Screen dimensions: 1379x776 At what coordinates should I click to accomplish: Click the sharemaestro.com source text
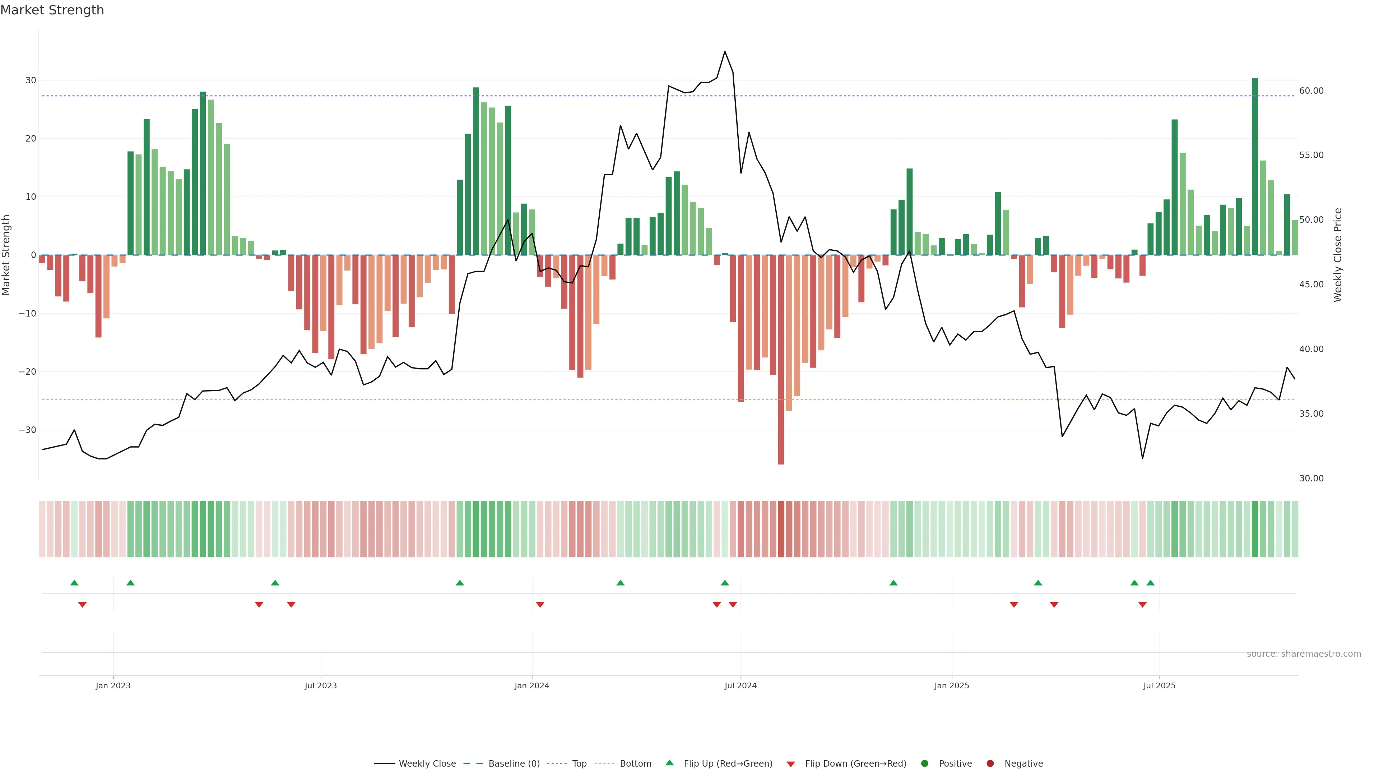pos(1304,654)
